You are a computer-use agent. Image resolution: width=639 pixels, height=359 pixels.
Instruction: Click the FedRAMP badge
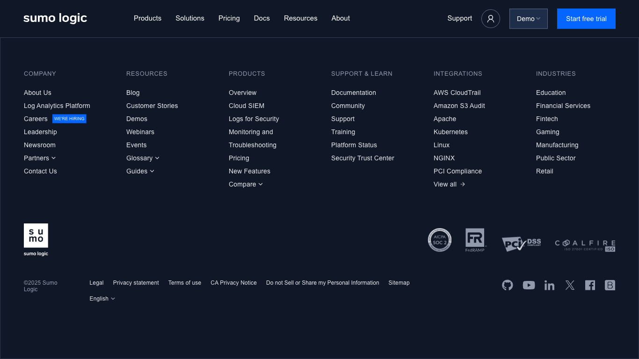(x=476, y=240)
